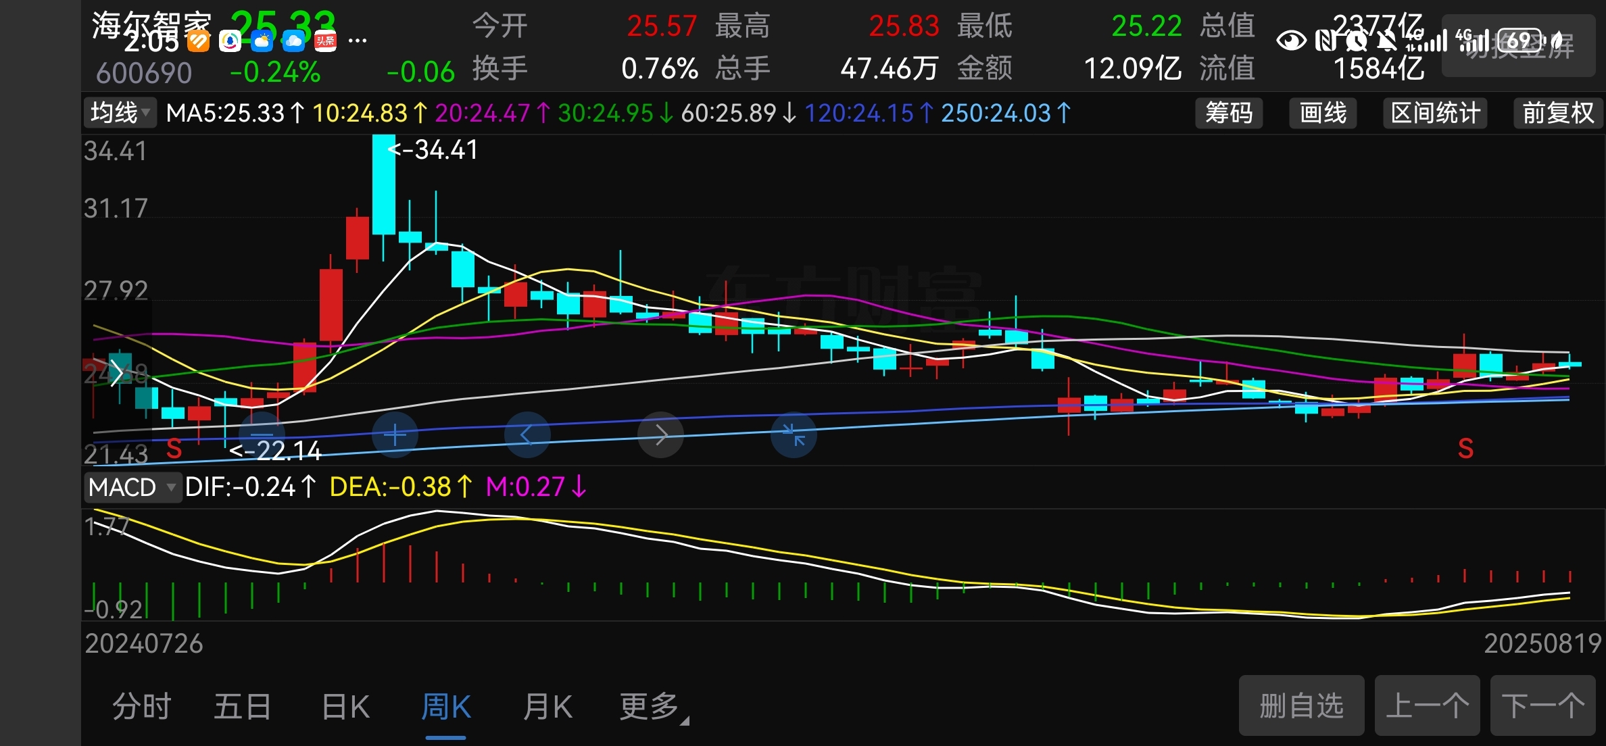1606x746 pixels.
Task: Switch to the 月K tab
Action: (x=547, y=707)
